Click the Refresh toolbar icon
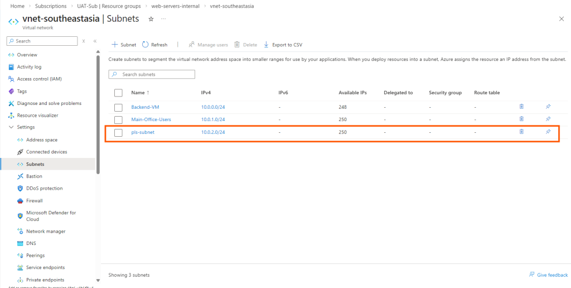This screenshot has width=571, height=288. (x=146, y=45)
